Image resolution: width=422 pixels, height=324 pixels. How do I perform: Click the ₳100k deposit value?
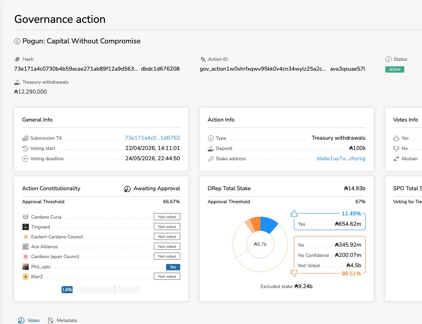pos(357,148)
